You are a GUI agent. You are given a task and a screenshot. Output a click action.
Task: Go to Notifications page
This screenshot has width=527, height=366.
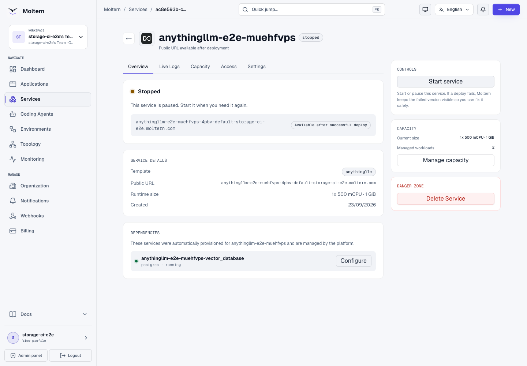(x=48, y=201)
